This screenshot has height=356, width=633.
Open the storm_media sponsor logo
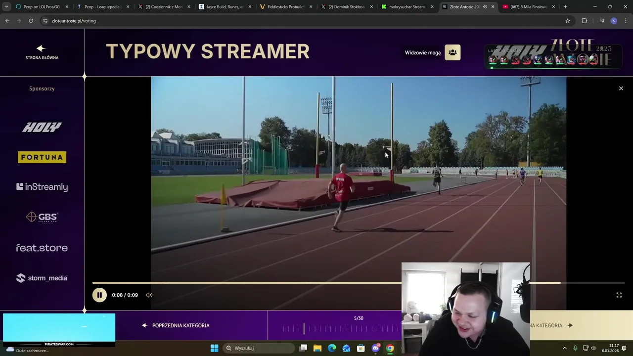pyautogui.click(x=42, y=278)
